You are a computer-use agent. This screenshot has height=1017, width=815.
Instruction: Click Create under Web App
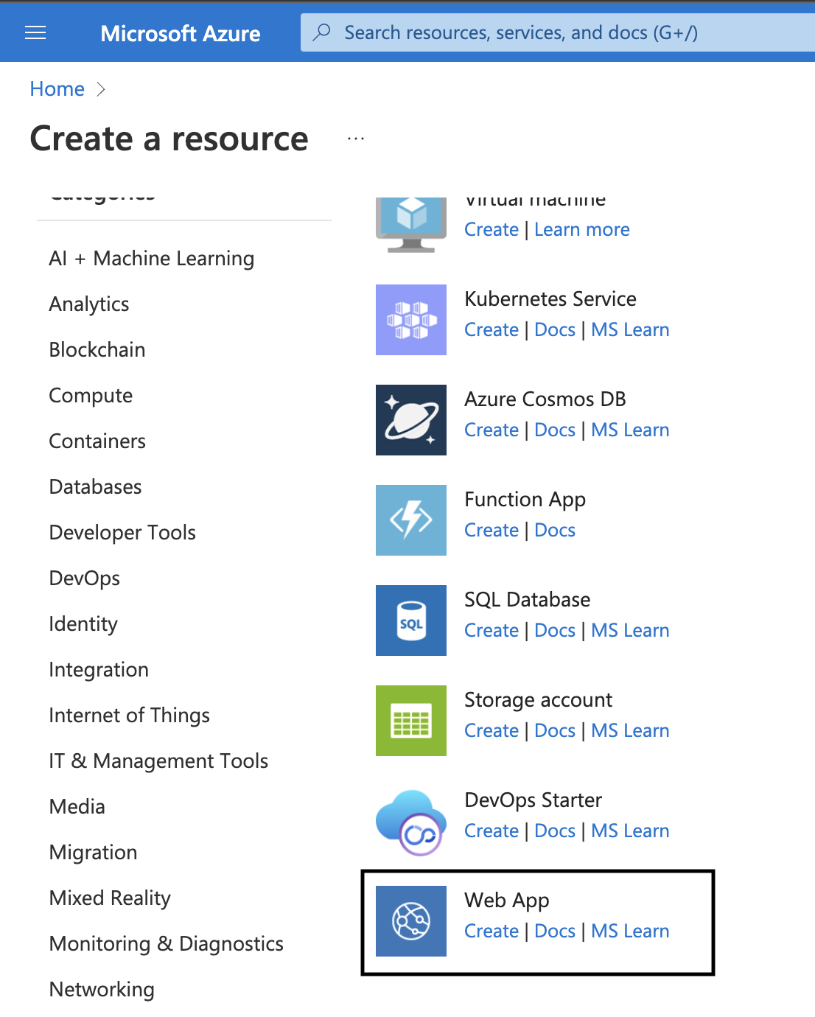coord(492,932)
